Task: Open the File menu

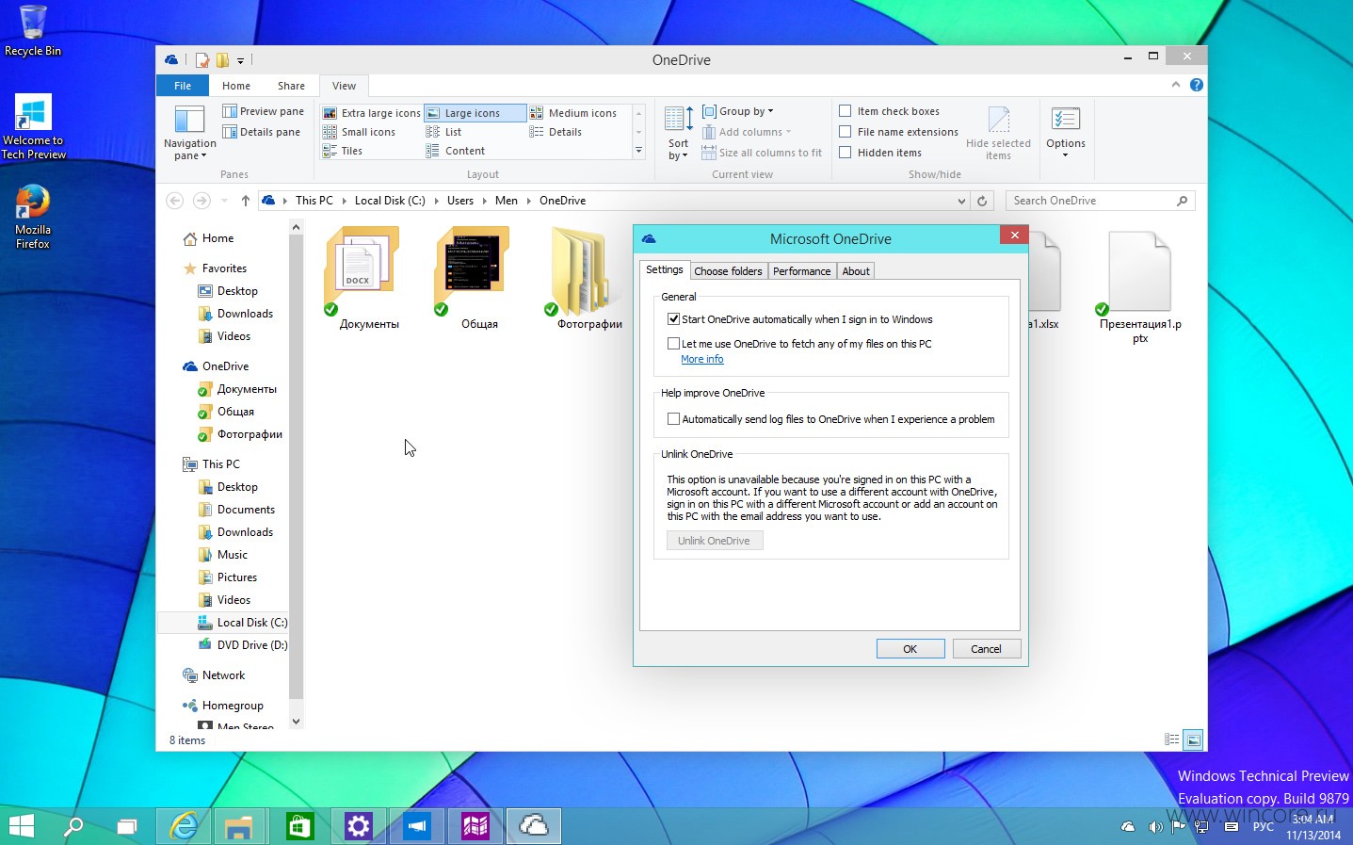Action: click(183, 86)
